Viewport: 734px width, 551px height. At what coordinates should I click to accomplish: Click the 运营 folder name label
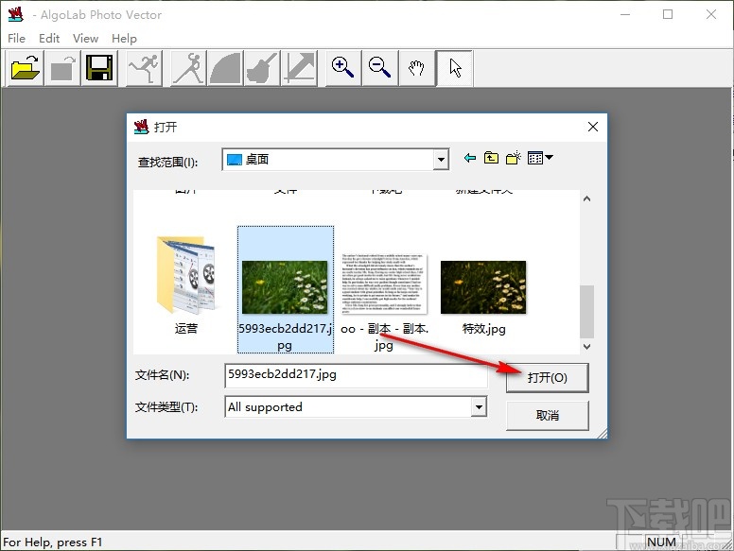pyautogui.click(x=186, y=328)
